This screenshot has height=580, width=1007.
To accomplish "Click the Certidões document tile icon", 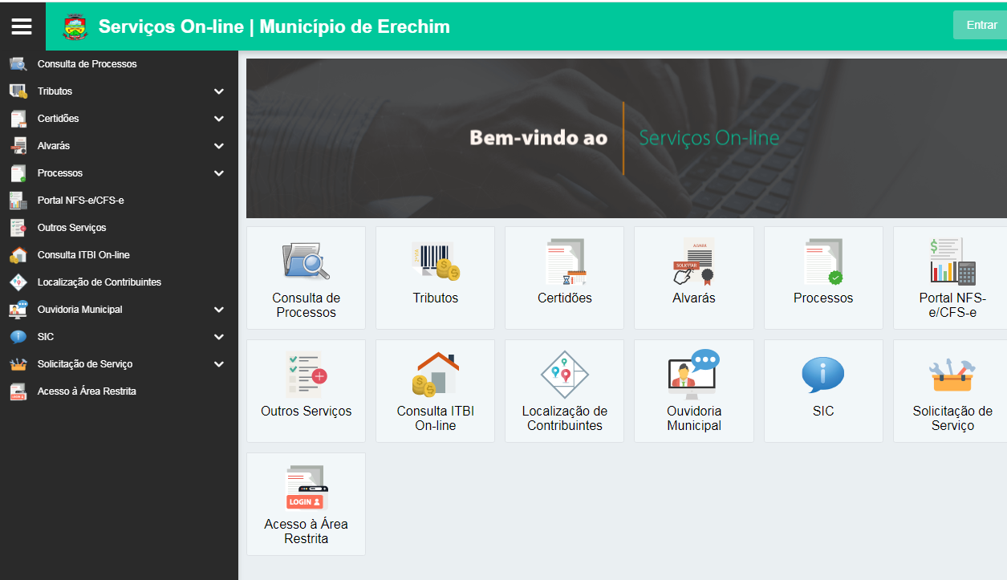I will (565, 262).
